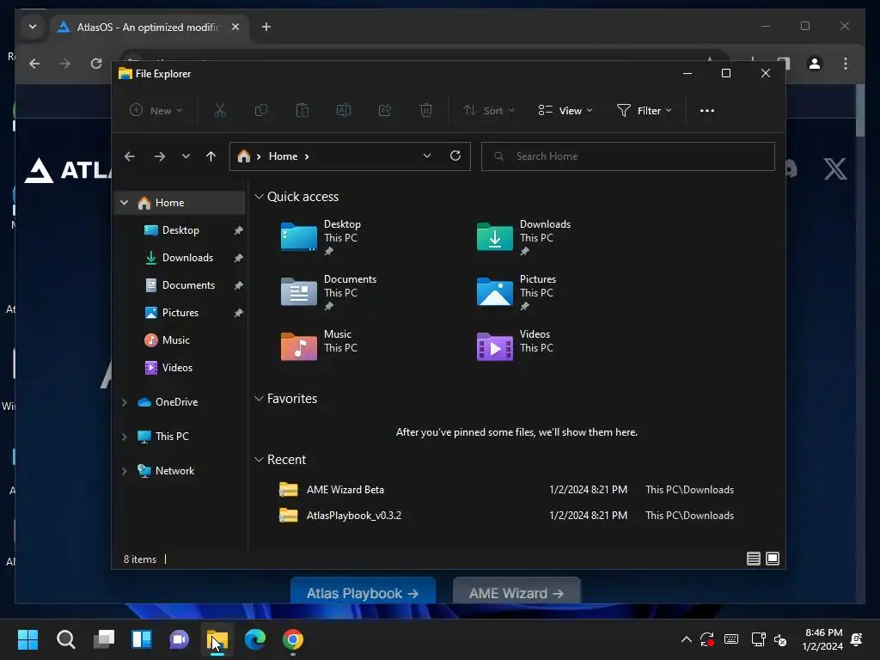This screenshot has height=660, width=880.
Task: Expand the address bar history dropdown
Action: 426,156
